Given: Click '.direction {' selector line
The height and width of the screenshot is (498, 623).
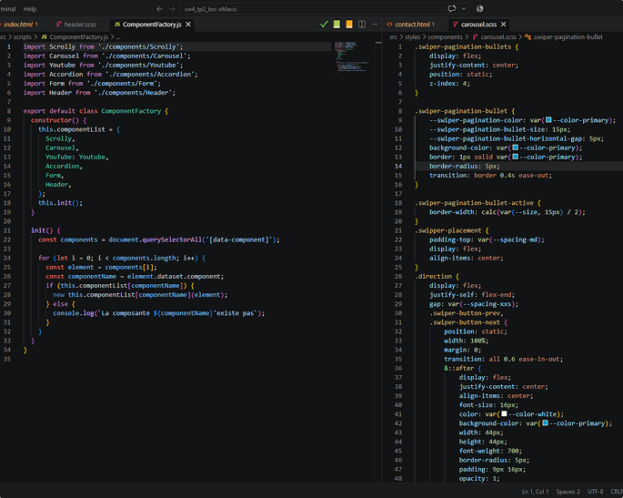Looking at the screenshot, I should tap(437, 276).
